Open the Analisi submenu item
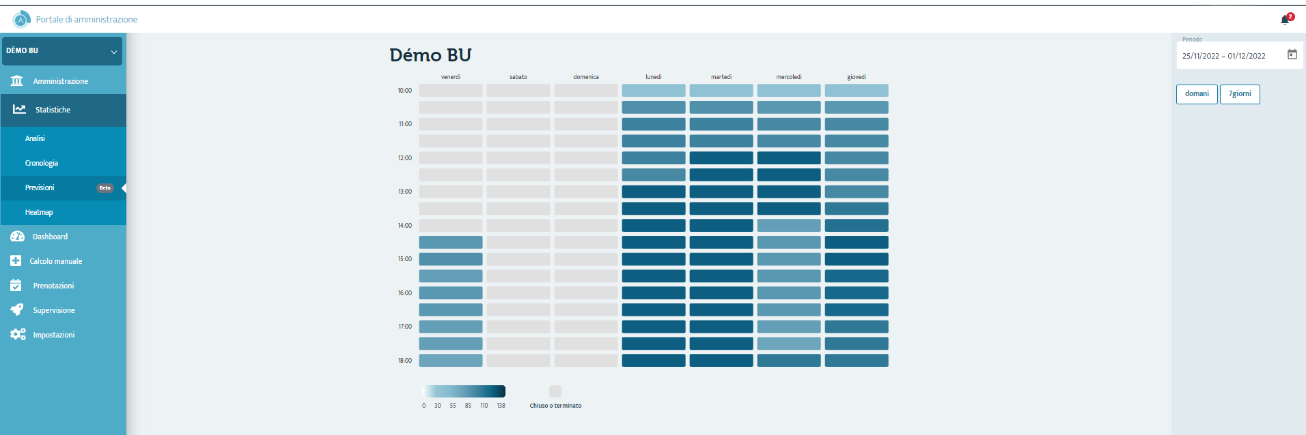The image size is (1306, 435). 64,138
